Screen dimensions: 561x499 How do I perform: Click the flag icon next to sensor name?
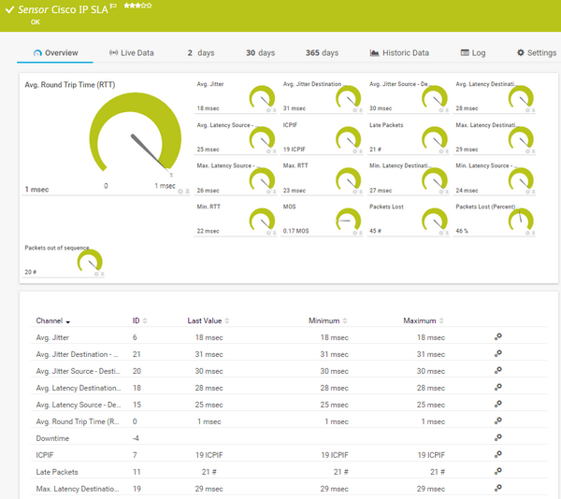(113, 6)
